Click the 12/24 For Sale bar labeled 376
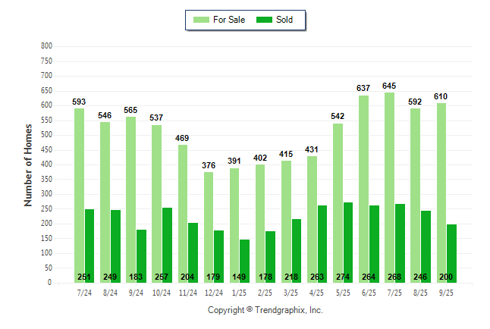This screenshot has width=490, height=329. click(209, 227)
